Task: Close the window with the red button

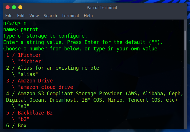Action: pyautogui.click(x=8, y=7)
